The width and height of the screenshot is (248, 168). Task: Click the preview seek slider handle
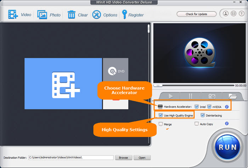[158, 85]
